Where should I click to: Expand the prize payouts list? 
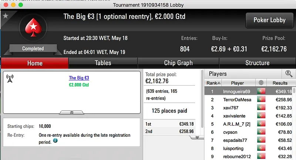click(x=197, y=137)
